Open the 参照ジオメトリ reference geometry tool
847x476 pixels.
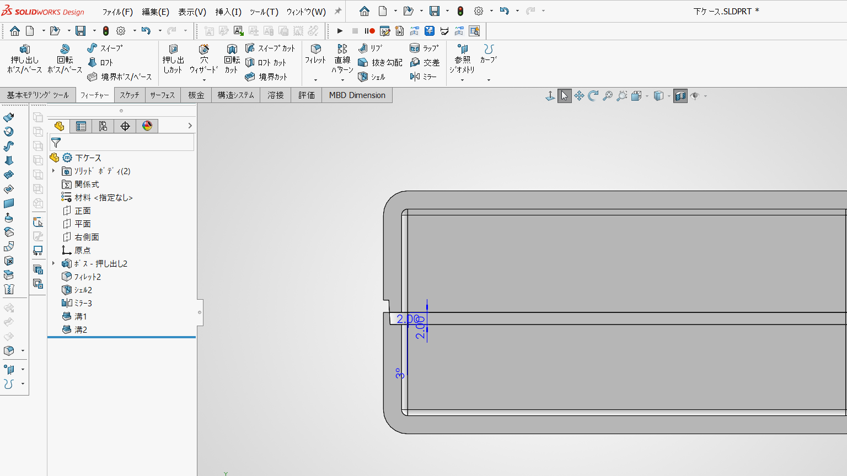pos(462,58)
